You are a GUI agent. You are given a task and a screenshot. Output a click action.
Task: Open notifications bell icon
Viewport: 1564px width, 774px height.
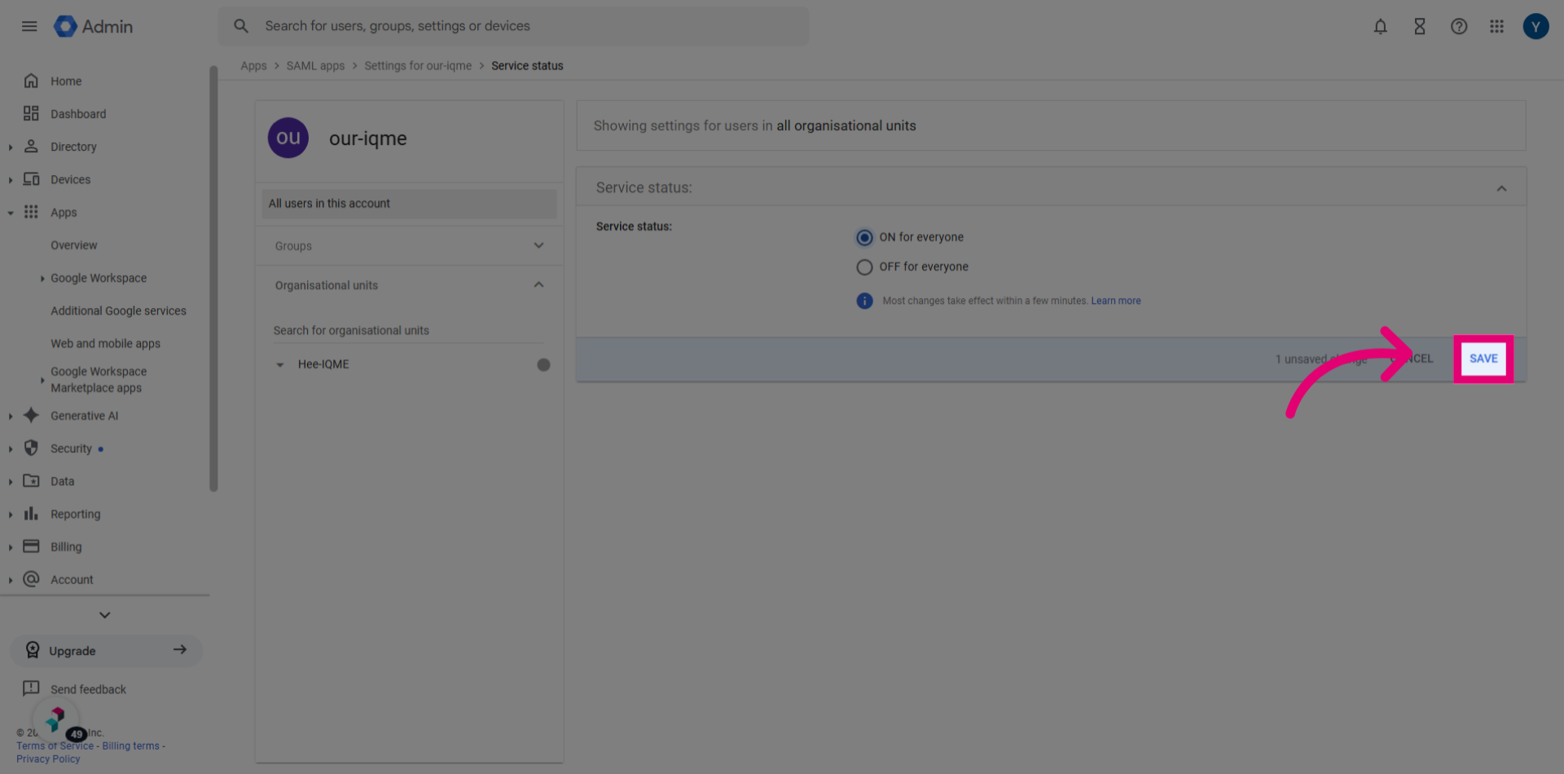click(x=1380, y=26)
